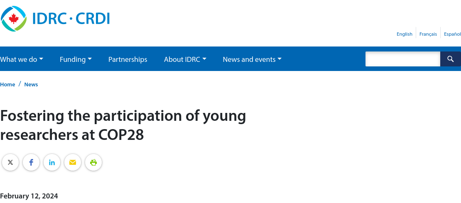Share article on Facebook
Image resolution: width=461 pixels, height=203 pixels.
click(31, 162)
